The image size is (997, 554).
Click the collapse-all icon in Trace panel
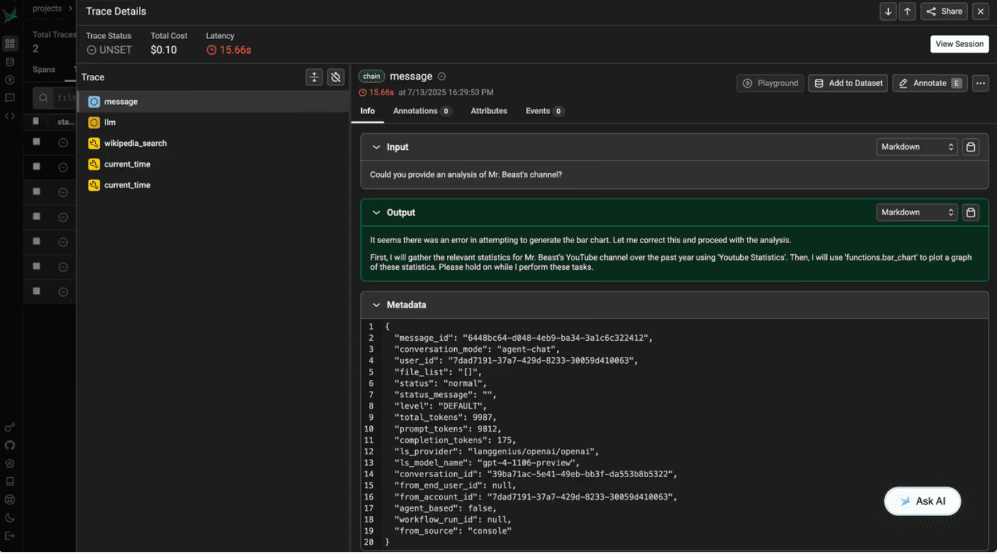314,77
